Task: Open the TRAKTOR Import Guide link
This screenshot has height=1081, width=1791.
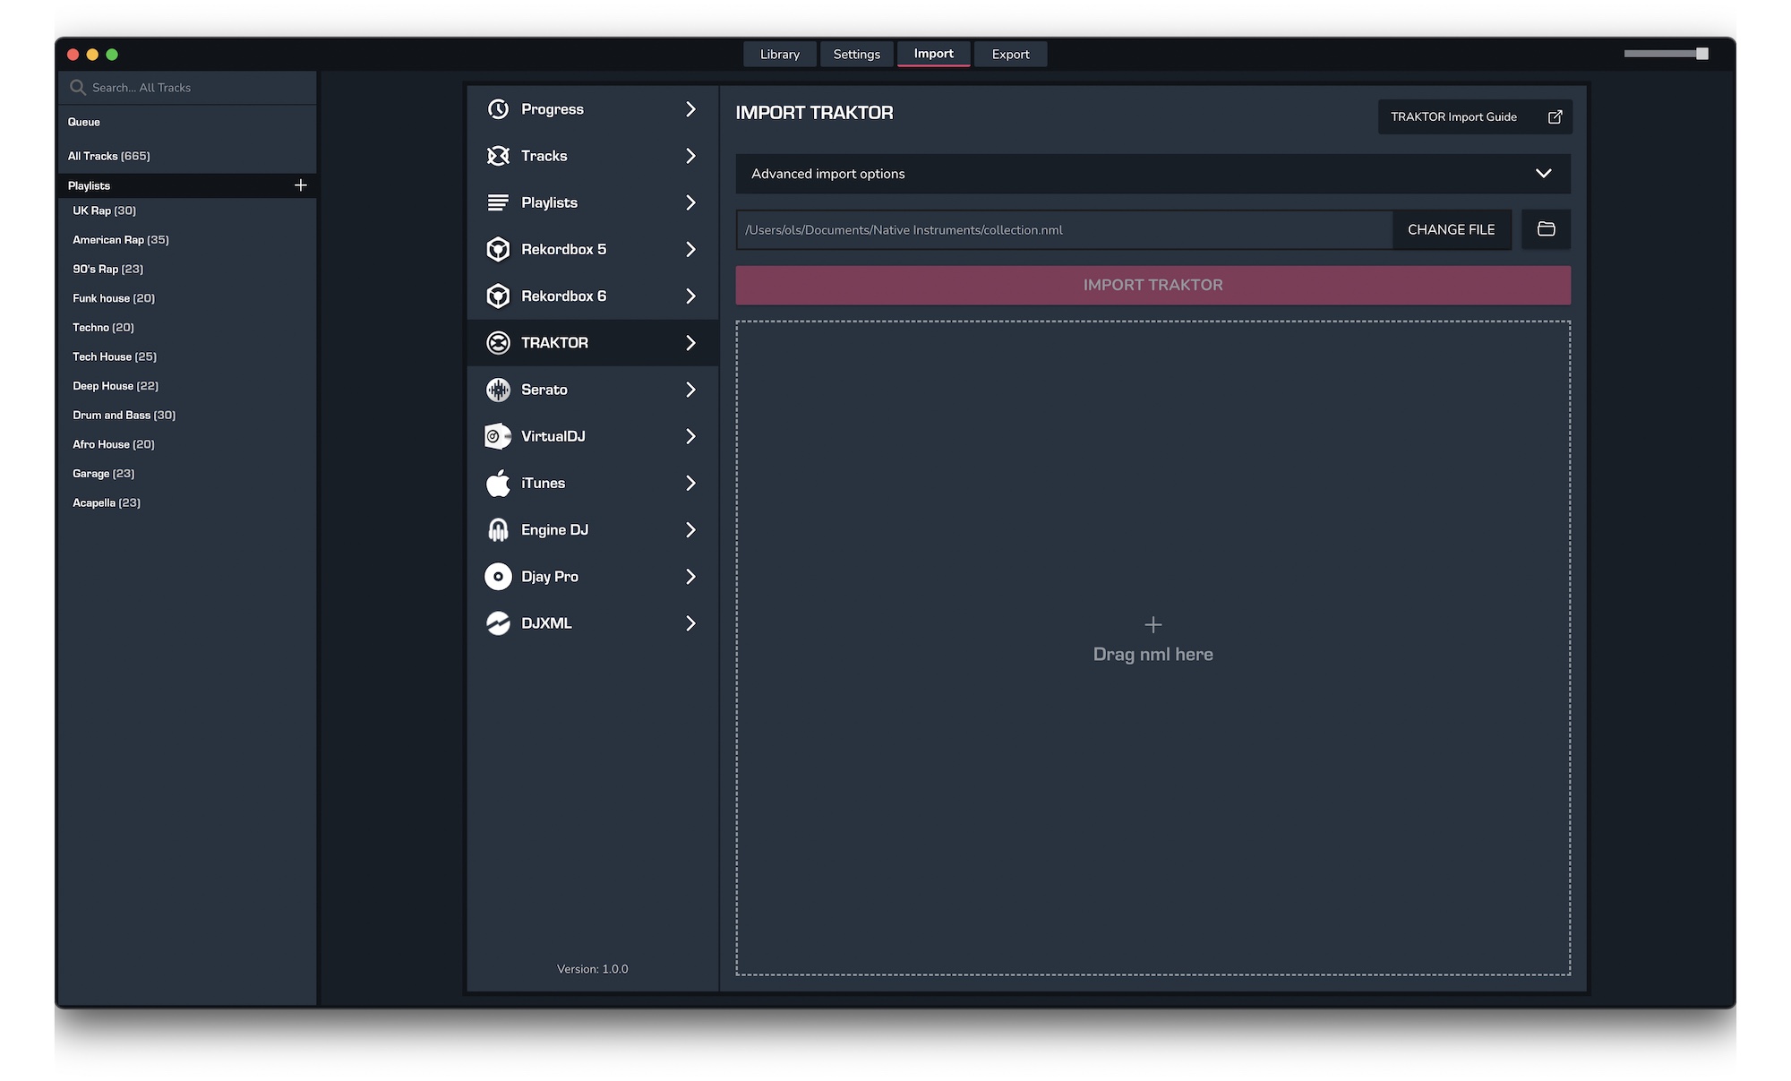Action: coord(1475,116)
